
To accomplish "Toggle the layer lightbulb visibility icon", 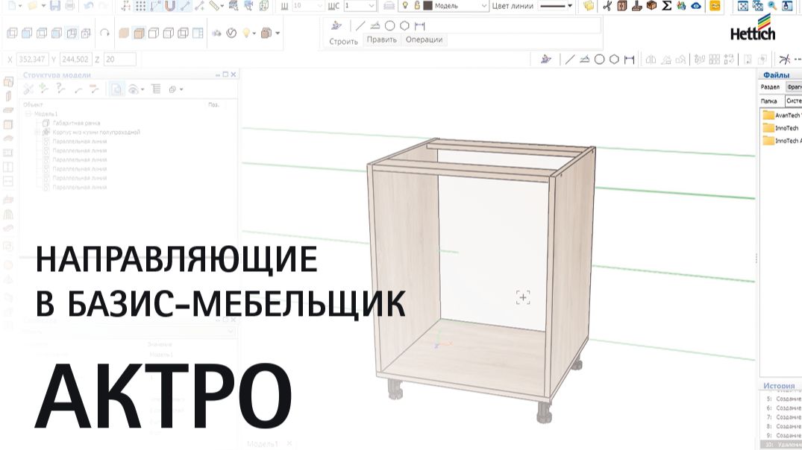I will [405, 6].
